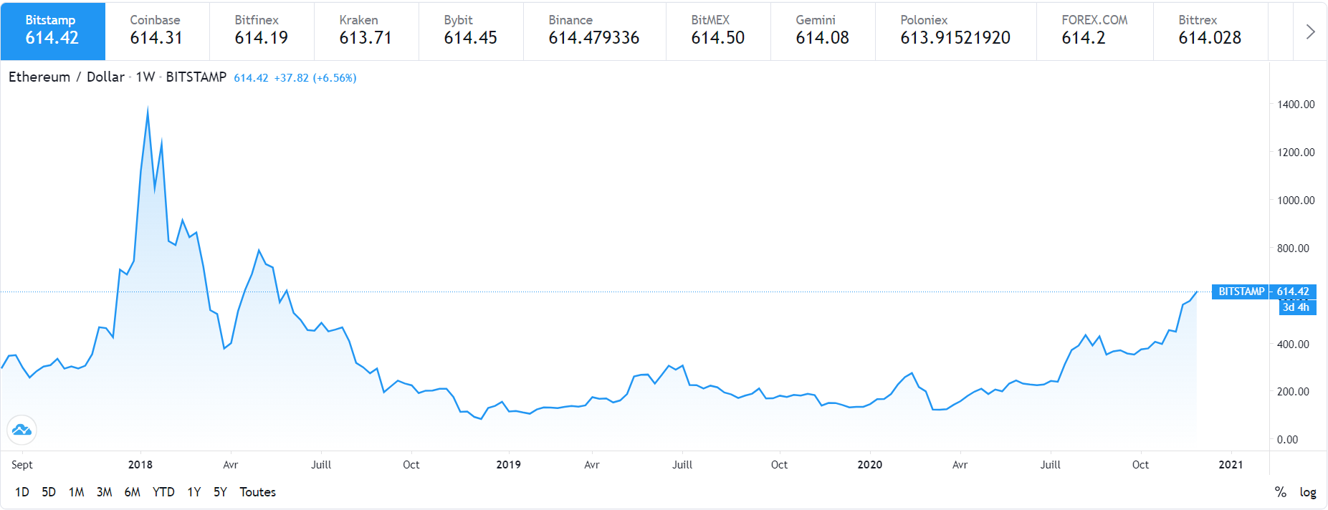Click the 2020 time axis label

(x=870, y=465)
